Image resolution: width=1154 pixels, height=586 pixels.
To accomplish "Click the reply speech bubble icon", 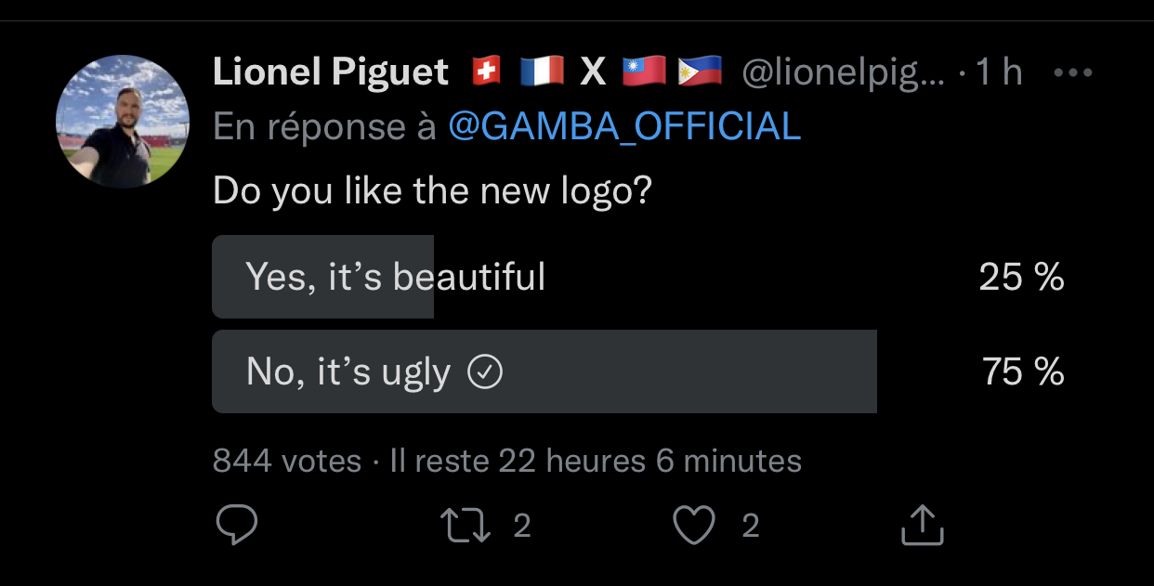I will (x=237, y=526).
